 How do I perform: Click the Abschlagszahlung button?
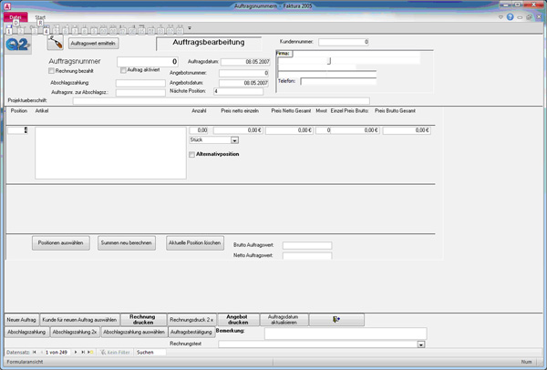(26, 332)
